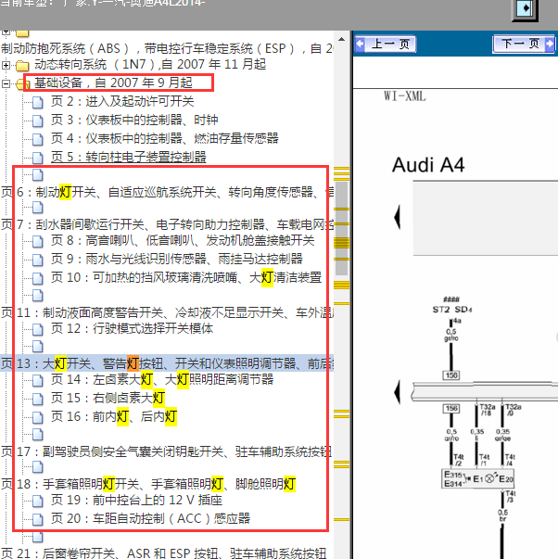Select highlighted 页 13：大灯开关 entry
This screenshot has width=558, height=559.
pos(167,363)
